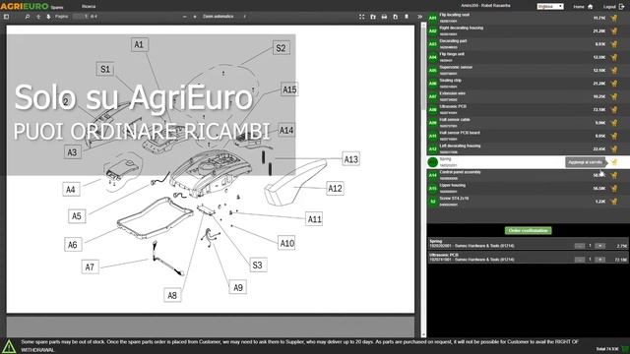Click the S3 label on diagram

[258, 265]
